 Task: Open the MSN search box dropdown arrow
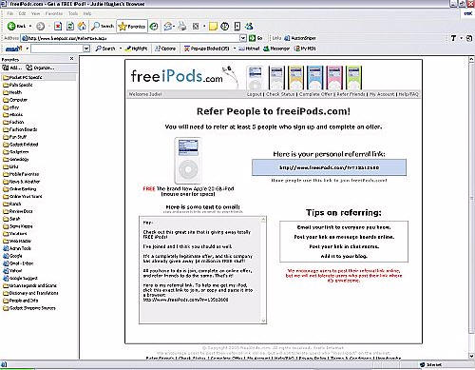point(86,49)
